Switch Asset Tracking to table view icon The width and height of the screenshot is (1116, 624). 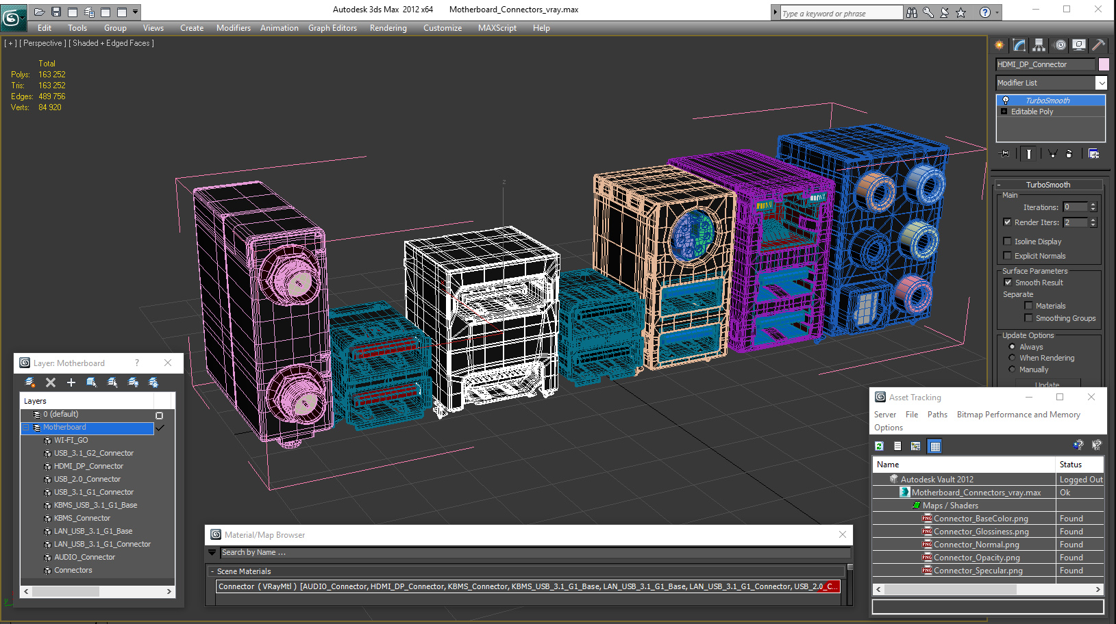[x=935, y=446]
